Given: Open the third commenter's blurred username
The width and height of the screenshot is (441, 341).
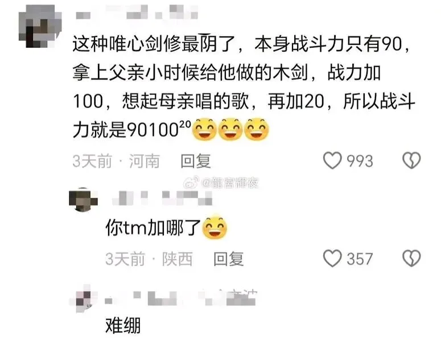Looking at the screenshot, I should 180,298.
